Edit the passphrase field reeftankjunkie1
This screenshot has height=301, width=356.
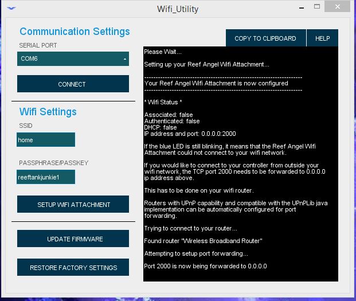point(46,177)
